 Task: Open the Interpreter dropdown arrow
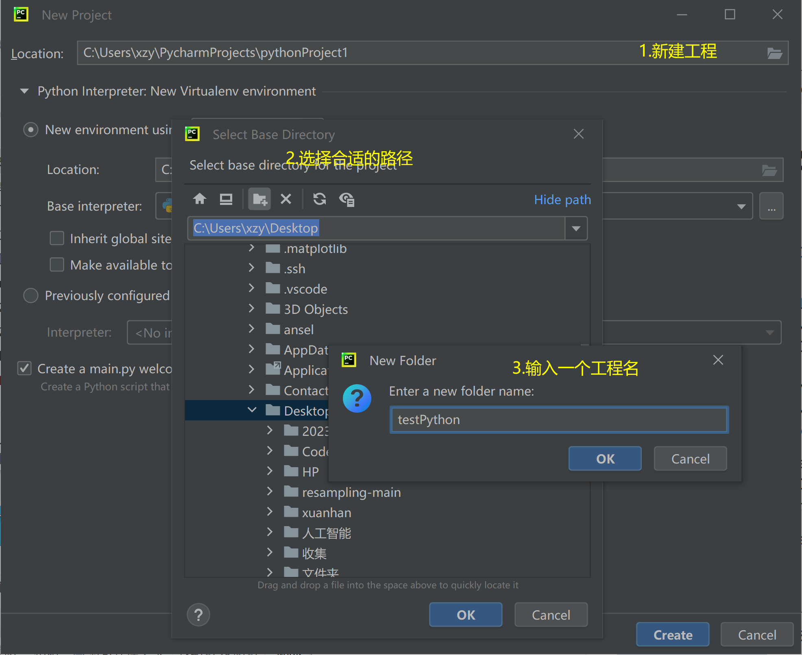point(769,333)
